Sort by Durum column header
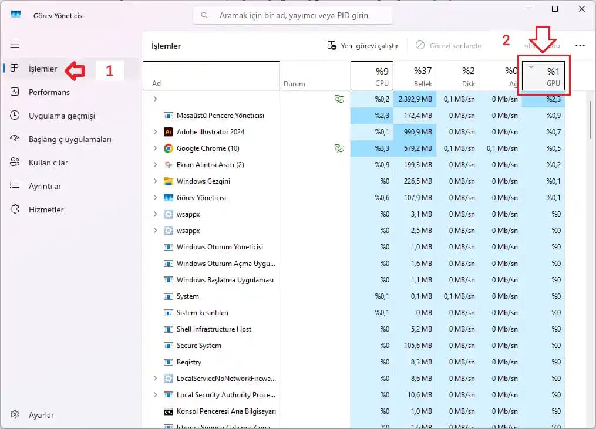The image size is (596, 429). (x=315, y=76)
